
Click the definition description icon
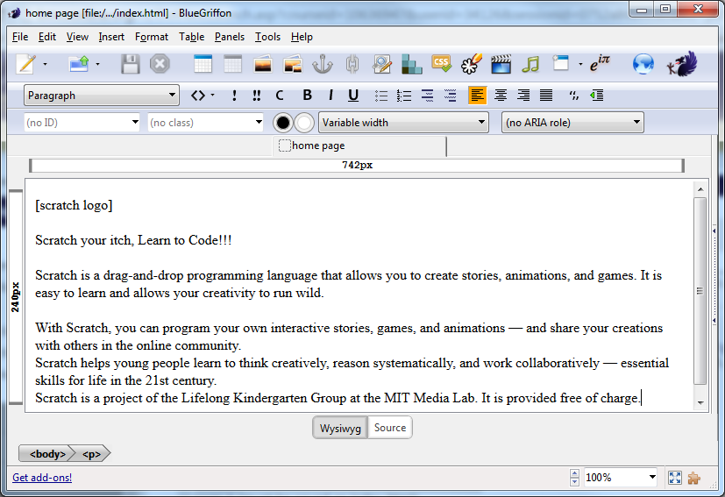pyautogui.click(x=450, y=96)
